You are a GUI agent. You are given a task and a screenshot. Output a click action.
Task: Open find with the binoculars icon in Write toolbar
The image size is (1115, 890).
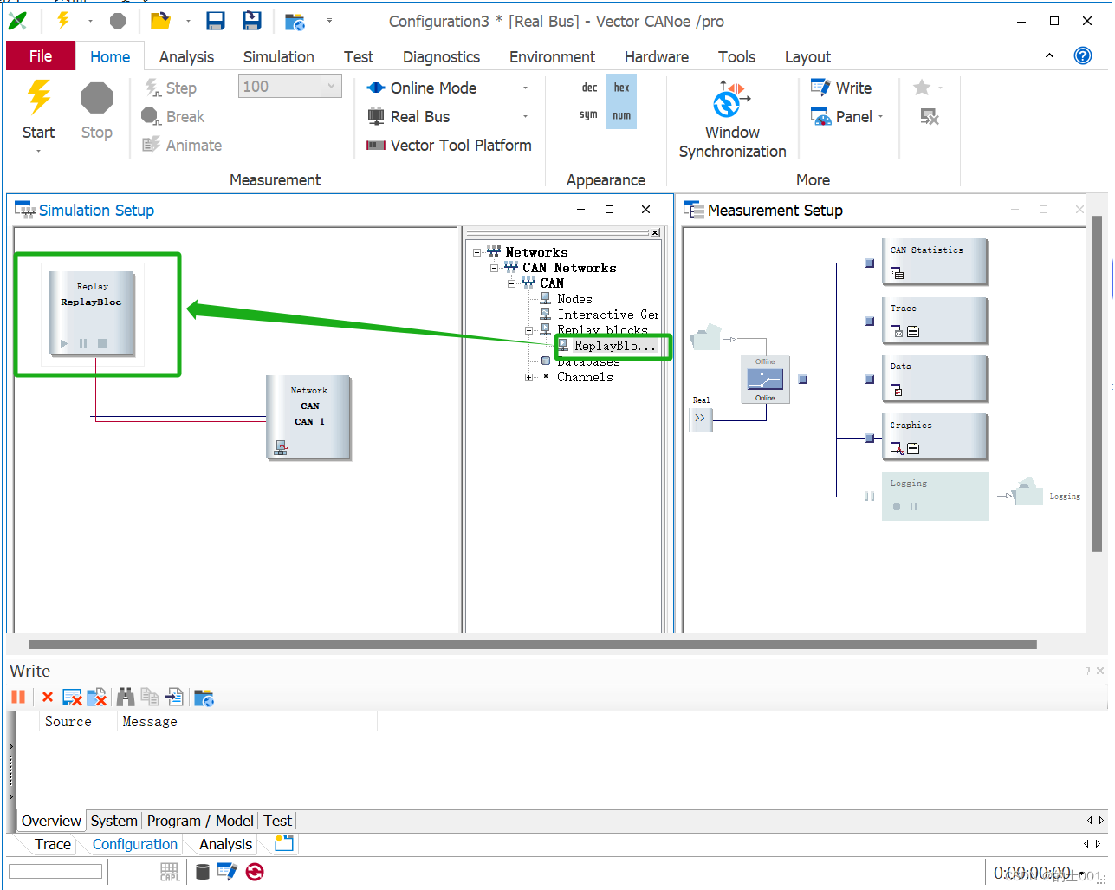pos(126,697)
